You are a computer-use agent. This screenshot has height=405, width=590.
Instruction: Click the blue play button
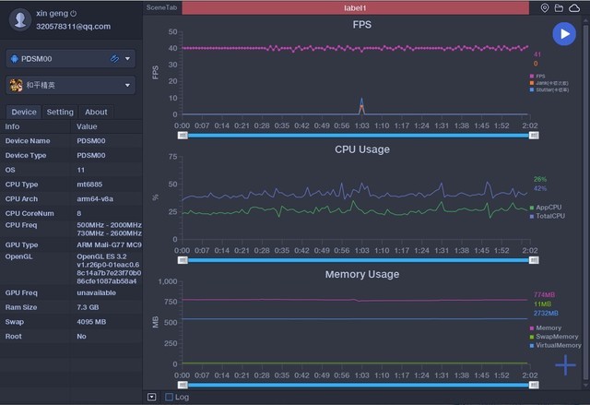563,34
